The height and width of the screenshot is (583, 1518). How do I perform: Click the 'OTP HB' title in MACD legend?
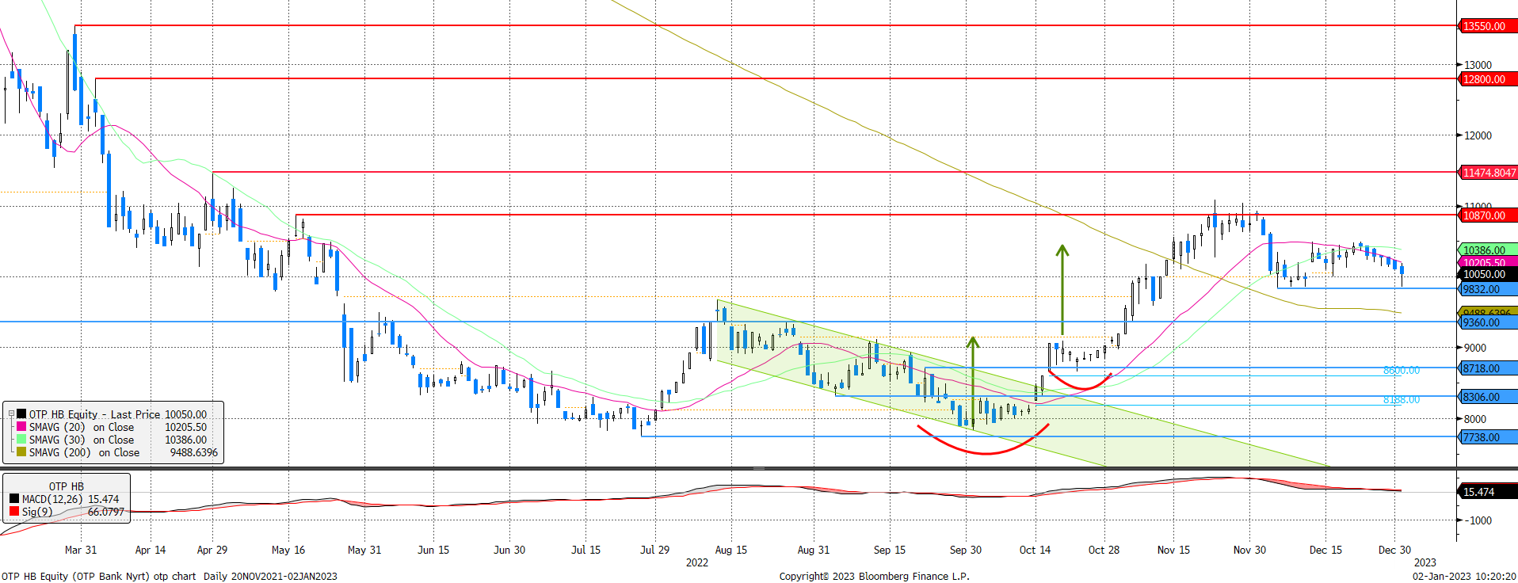tap(67, 486)
